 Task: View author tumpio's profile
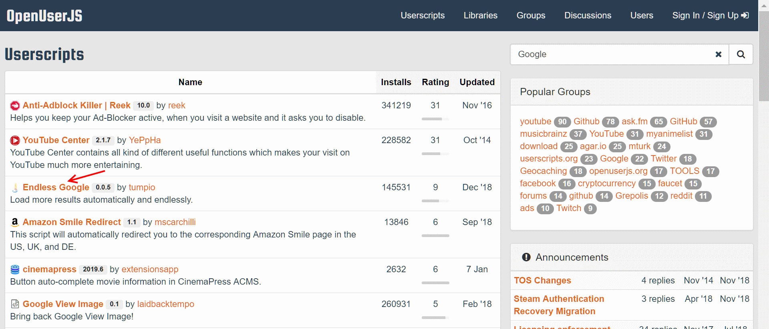[x=142, y=187]
